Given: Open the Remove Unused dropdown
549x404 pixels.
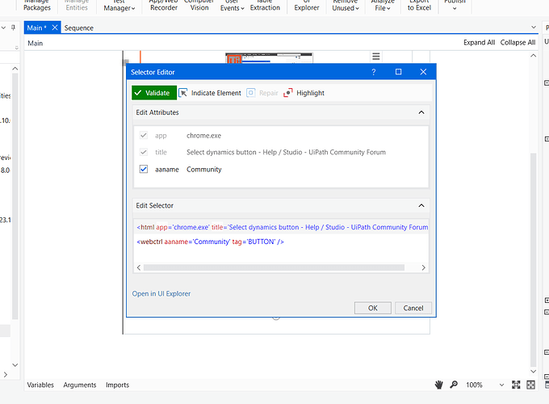Looking at the screenshot, I should (x=346, y=5).
